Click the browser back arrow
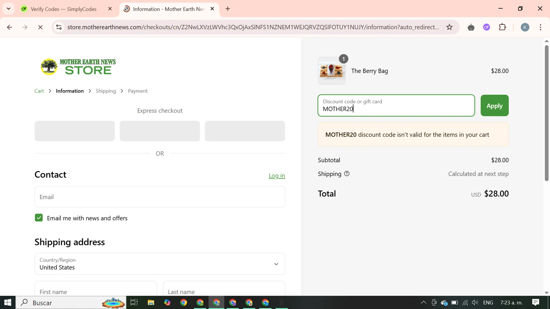Screen dimensions: 550x309 point(10,27)
